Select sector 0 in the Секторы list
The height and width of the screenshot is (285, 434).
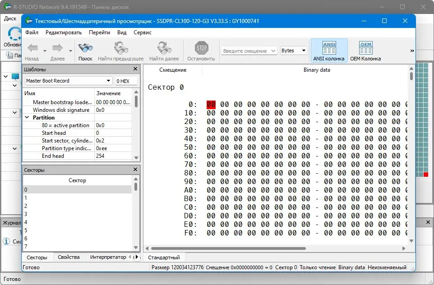point(77,189)
